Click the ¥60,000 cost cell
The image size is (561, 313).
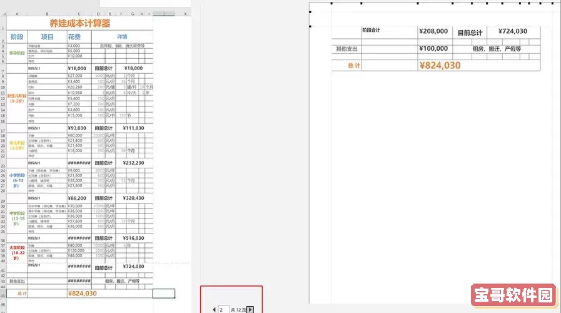79,136
